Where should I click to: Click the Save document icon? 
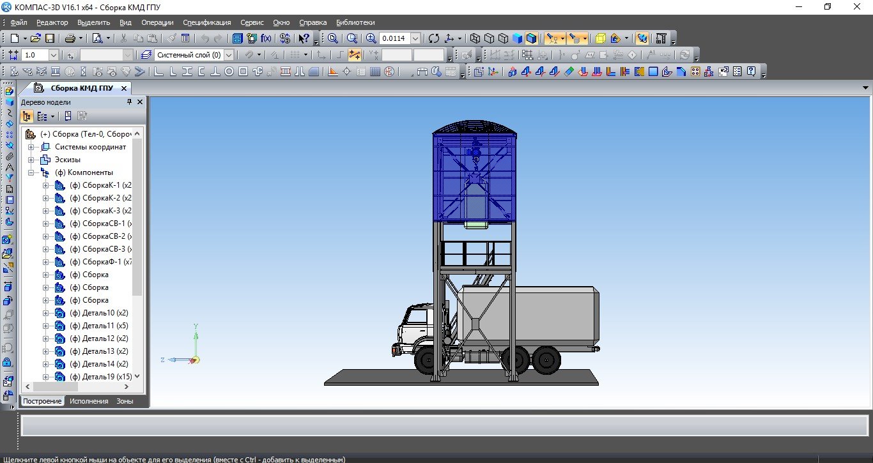[49, 38]
